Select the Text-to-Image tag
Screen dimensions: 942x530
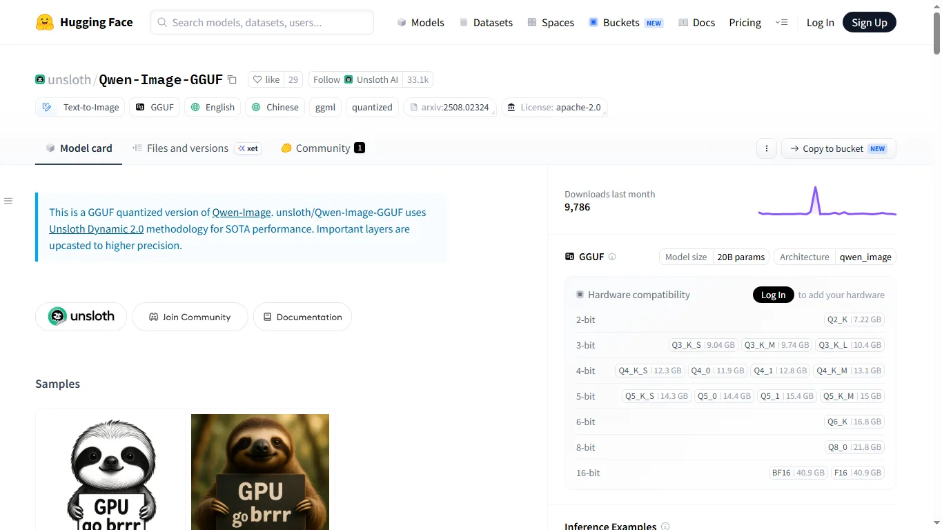coord(81,107)
